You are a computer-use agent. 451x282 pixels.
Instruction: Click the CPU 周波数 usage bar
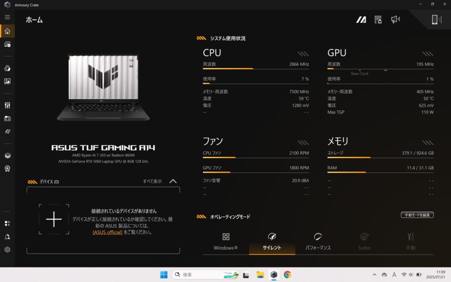point(255,69)
